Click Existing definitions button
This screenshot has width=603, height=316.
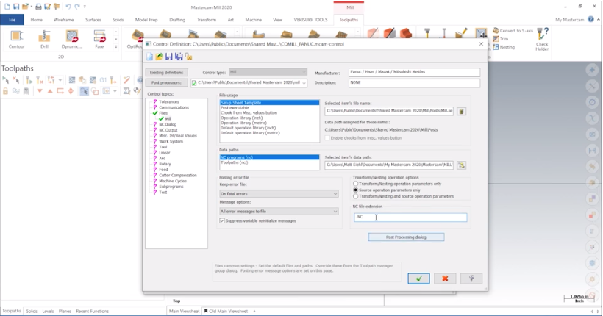point(166,73)
